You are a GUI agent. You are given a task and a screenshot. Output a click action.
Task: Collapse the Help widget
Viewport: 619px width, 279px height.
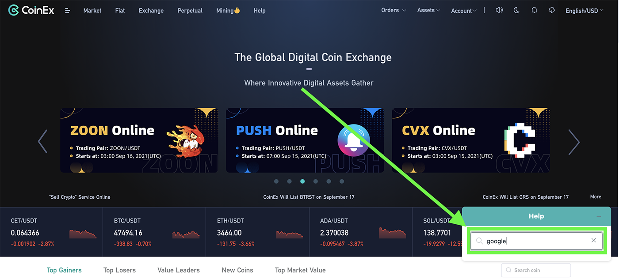pos(599,216)
